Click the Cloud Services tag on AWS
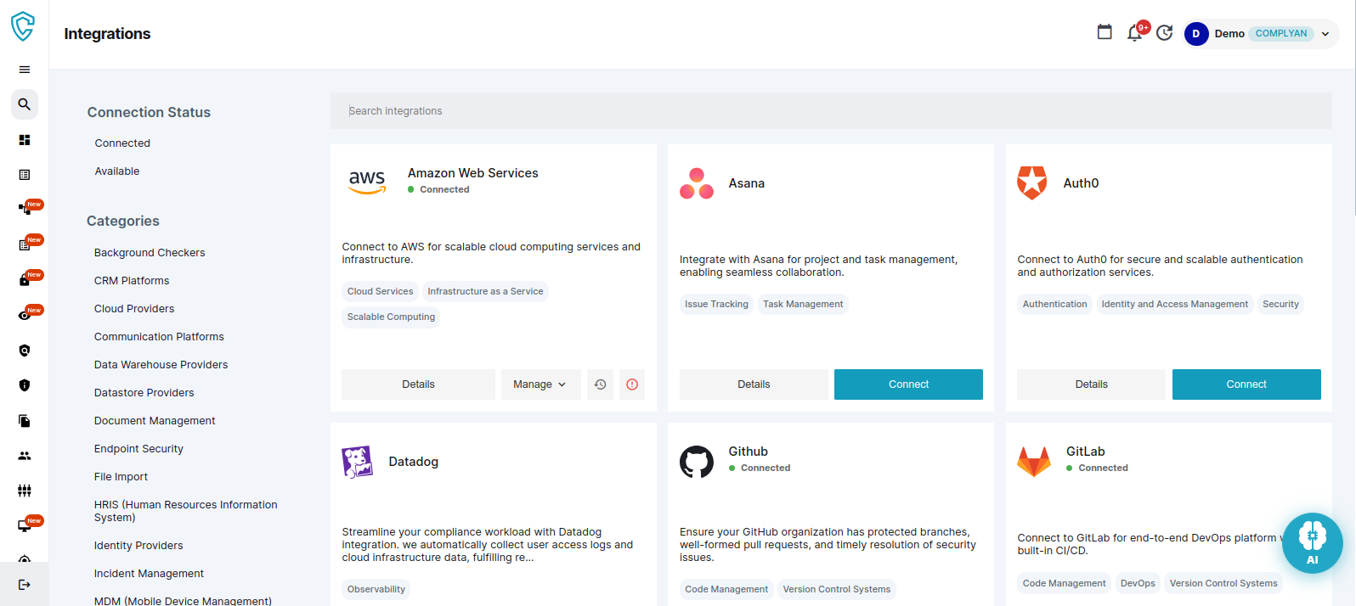1356x606 pixels. 380,292
